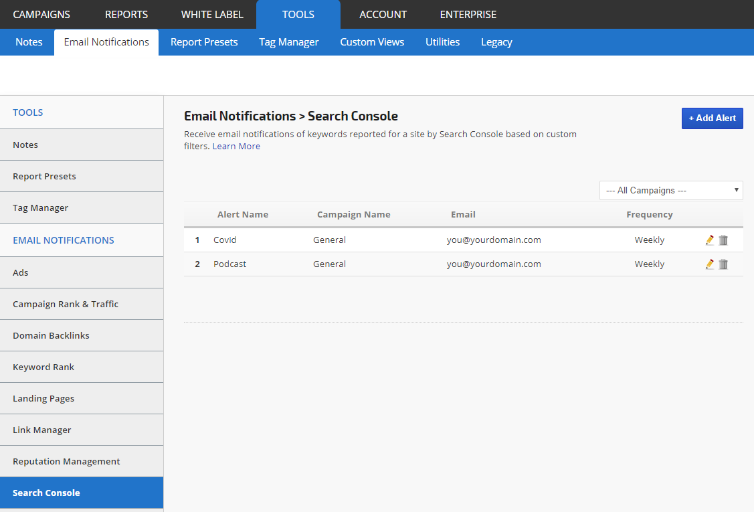The width and height of the screenshot is (754, 512).
Task: Open the All Campaigns dropdown filter
Action: 671,191
